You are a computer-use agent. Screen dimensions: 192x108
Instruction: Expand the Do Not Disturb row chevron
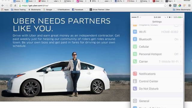click(181, 89)
